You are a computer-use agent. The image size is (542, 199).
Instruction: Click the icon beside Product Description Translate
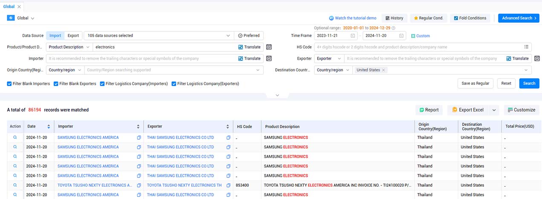pos(269,47)
